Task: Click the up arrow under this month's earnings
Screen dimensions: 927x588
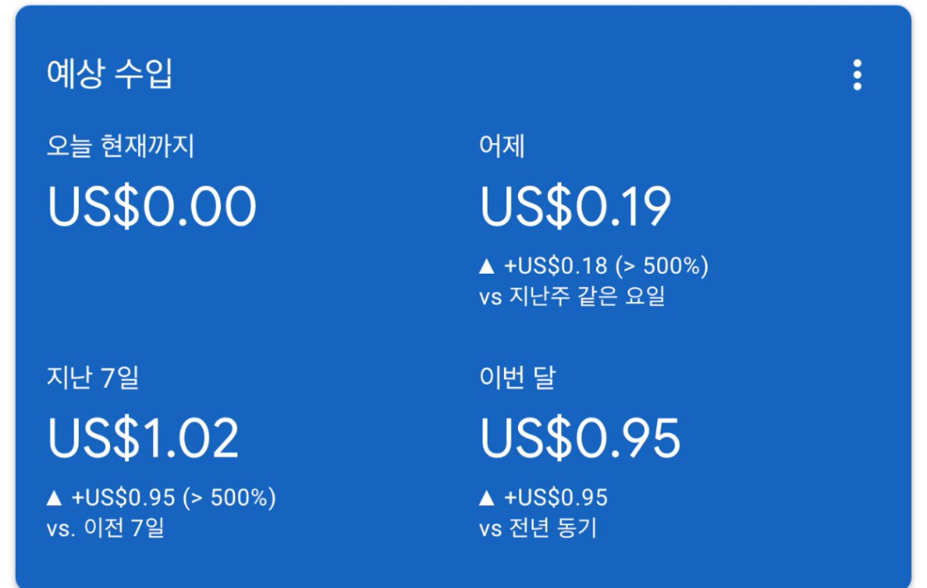Action: pos(487,498)
